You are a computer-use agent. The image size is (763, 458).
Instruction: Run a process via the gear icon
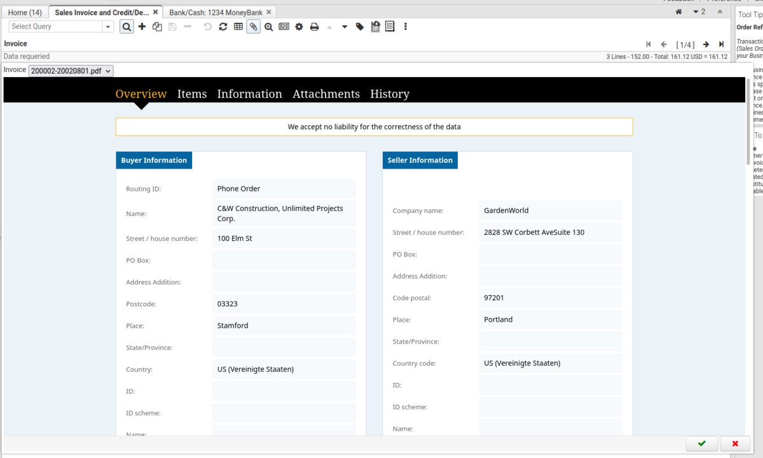(298, 26)
